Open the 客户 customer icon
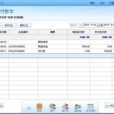 point(53,108)
